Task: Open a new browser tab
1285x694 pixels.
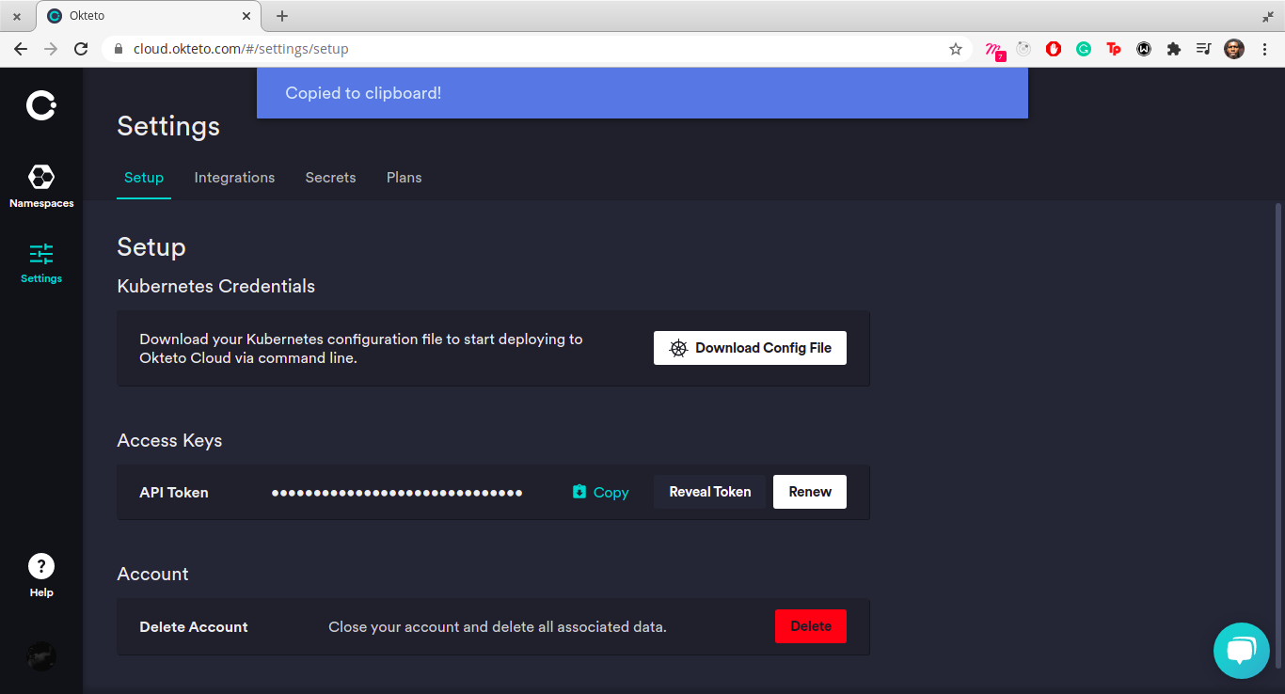Action: click(x=282, y=16)
